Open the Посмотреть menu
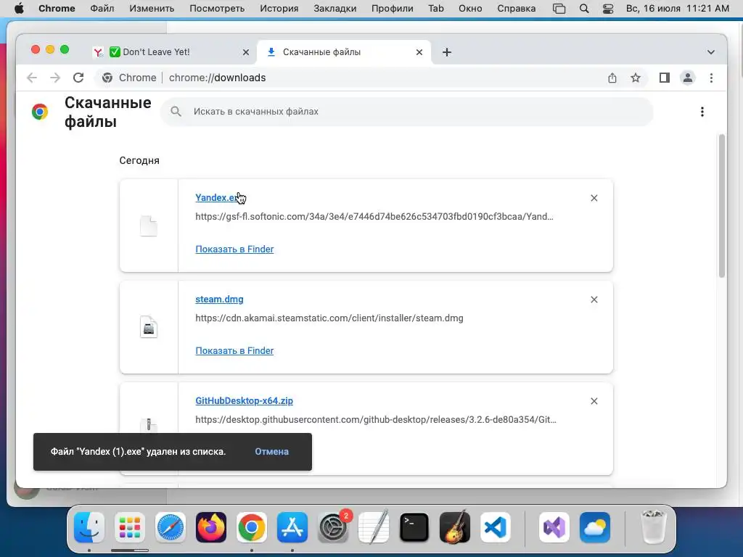 (217, 9)
